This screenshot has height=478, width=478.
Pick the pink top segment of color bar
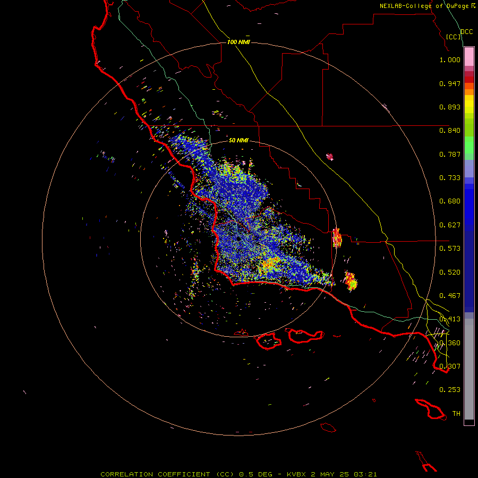(x=469, y=57)
